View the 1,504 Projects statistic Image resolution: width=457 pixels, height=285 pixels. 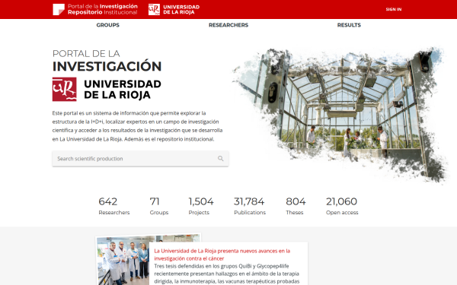(201, 206)
